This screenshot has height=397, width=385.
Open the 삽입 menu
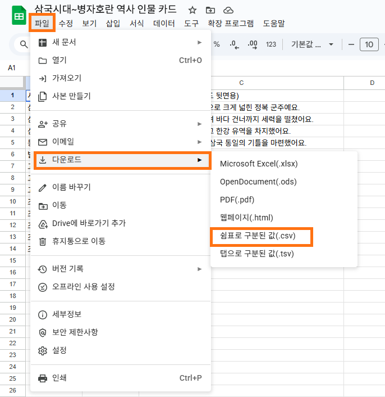(x=113, y=23)
